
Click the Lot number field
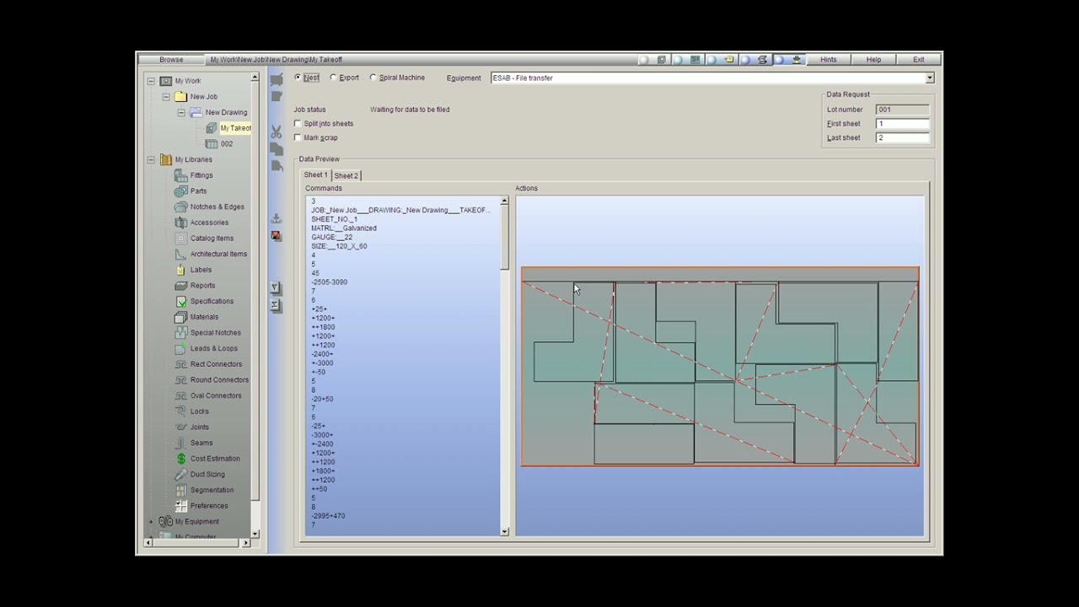click(x=903, y=110)
